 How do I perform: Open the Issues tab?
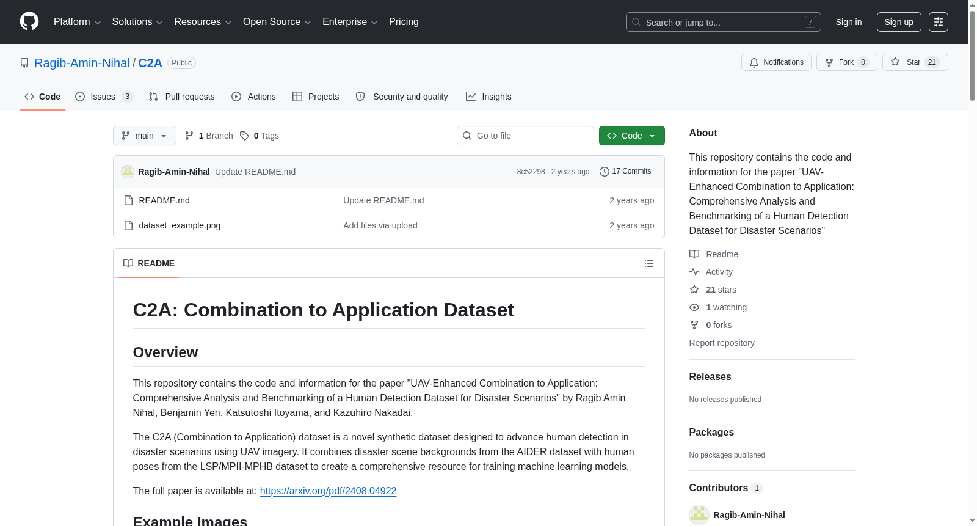(x=104, y=97)
